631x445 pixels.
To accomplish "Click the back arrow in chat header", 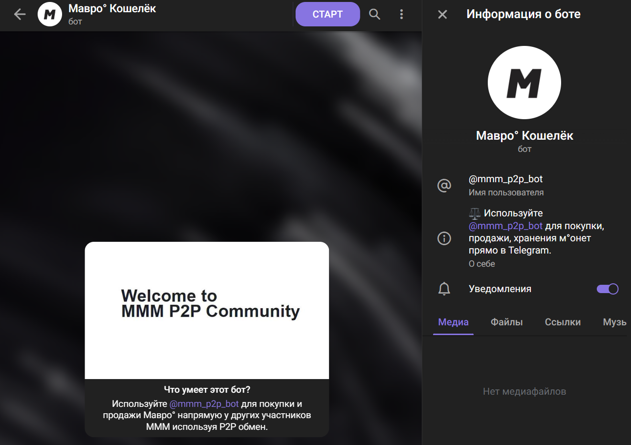I will pos(20,15).
